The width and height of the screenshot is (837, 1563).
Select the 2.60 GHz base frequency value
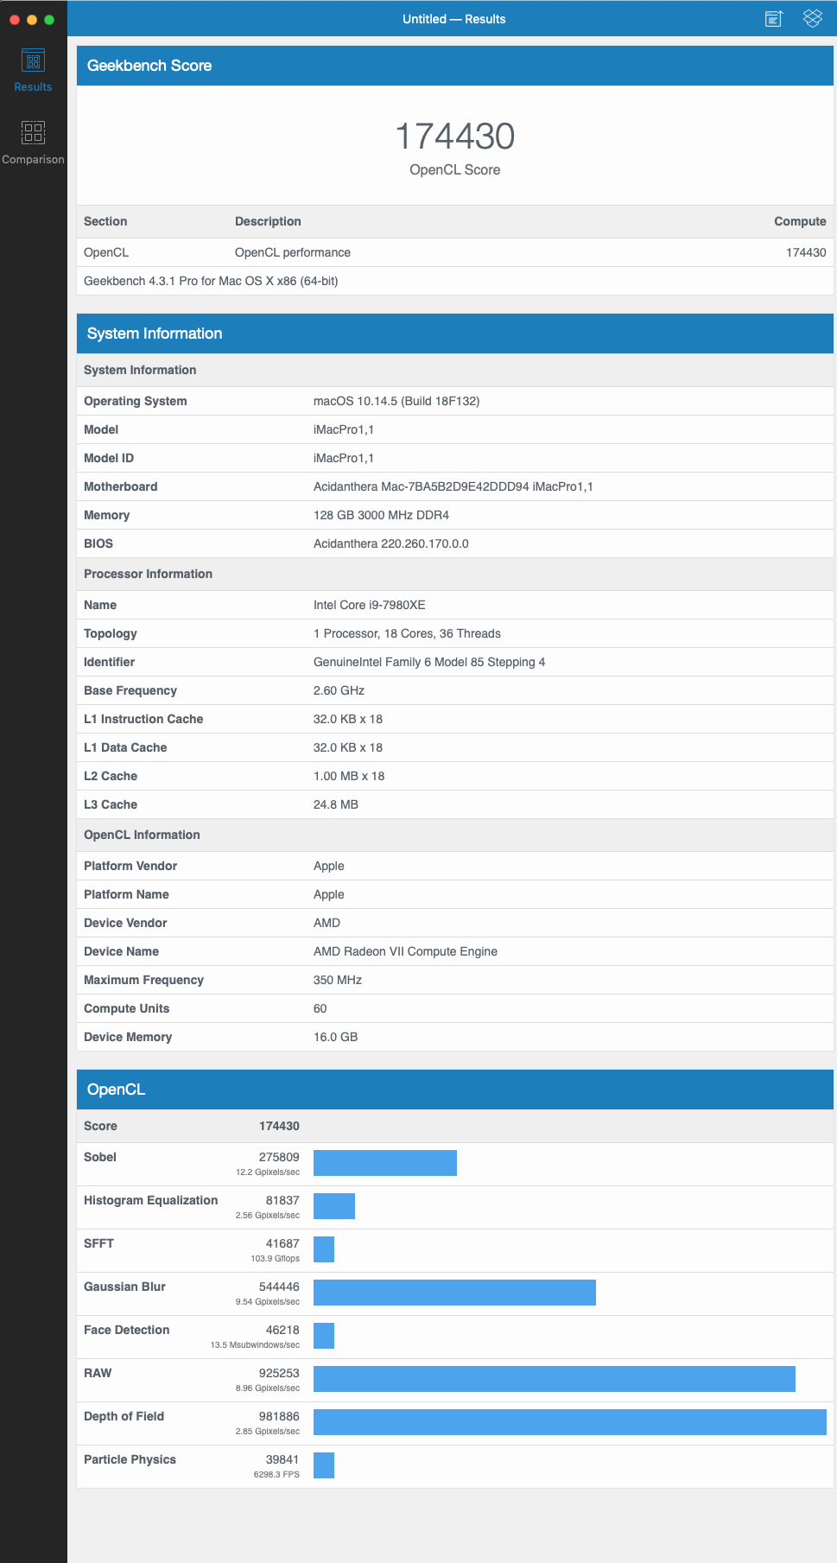[339, 690]
